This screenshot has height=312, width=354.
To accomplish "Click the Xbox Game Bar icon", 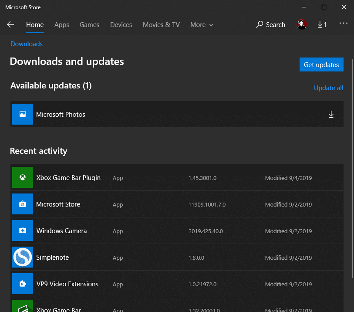I will 23,306.
